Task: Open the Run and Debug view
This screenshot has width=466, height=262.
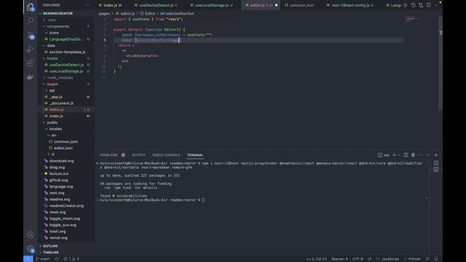Action: coord(31,49)
